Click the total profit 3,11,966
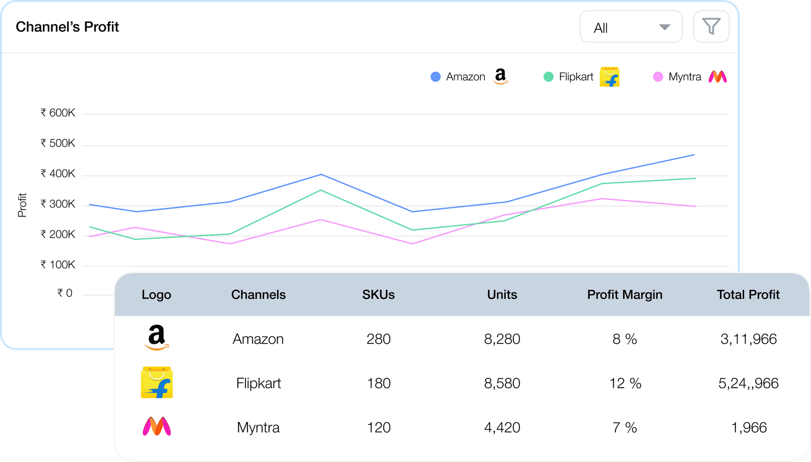Screen dimensions: 811x462 (748, 339)
